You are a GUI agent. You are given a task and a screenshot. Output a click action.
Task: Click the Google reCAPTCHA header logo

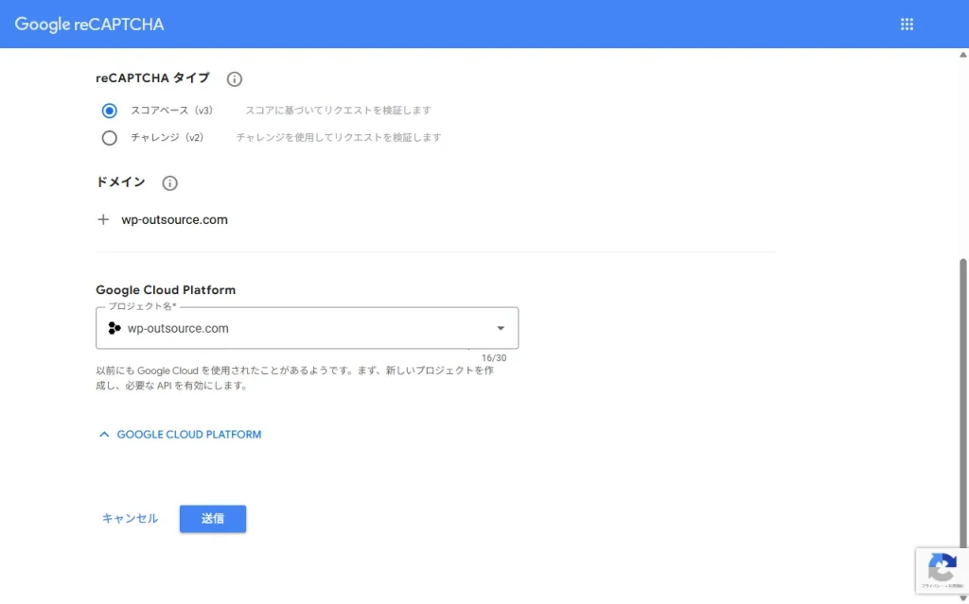tap(90, 24)
